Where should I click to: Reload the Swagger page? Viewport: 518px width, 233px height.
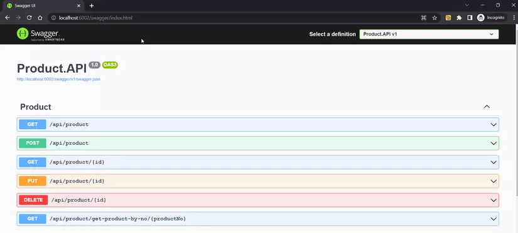[x=29, y=18]
